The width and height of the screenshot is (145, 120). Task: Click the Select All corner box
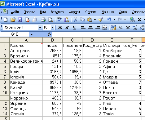(x=5, y=40)
